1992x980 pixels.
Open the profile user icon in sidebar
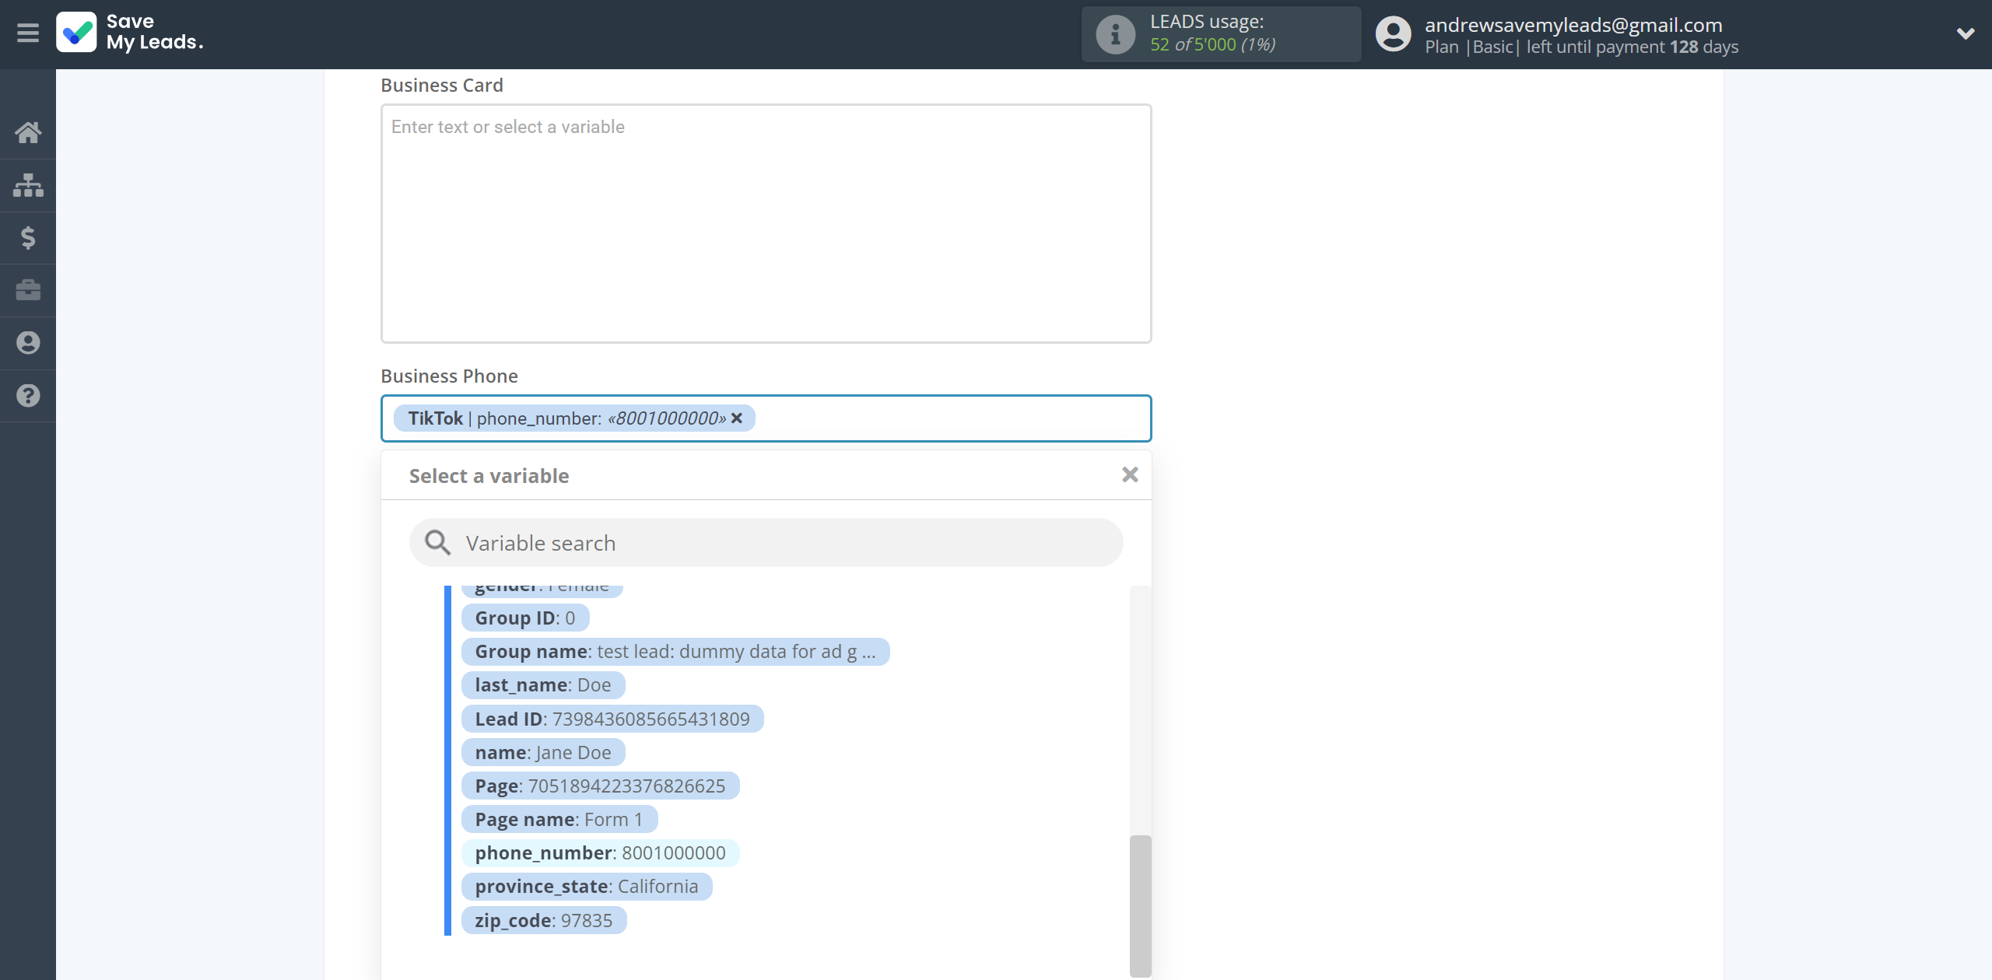pos(28,343)
